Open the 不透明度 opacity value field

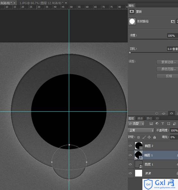click(x=174, y=130)
